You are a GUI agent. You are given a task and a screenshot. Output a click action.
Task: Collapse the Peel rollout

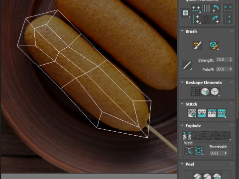(182, 164)
